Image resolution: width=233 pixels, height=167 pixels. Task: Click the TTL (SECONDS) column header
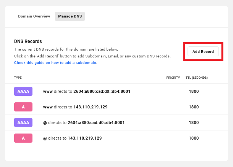(x=197, y=78)
